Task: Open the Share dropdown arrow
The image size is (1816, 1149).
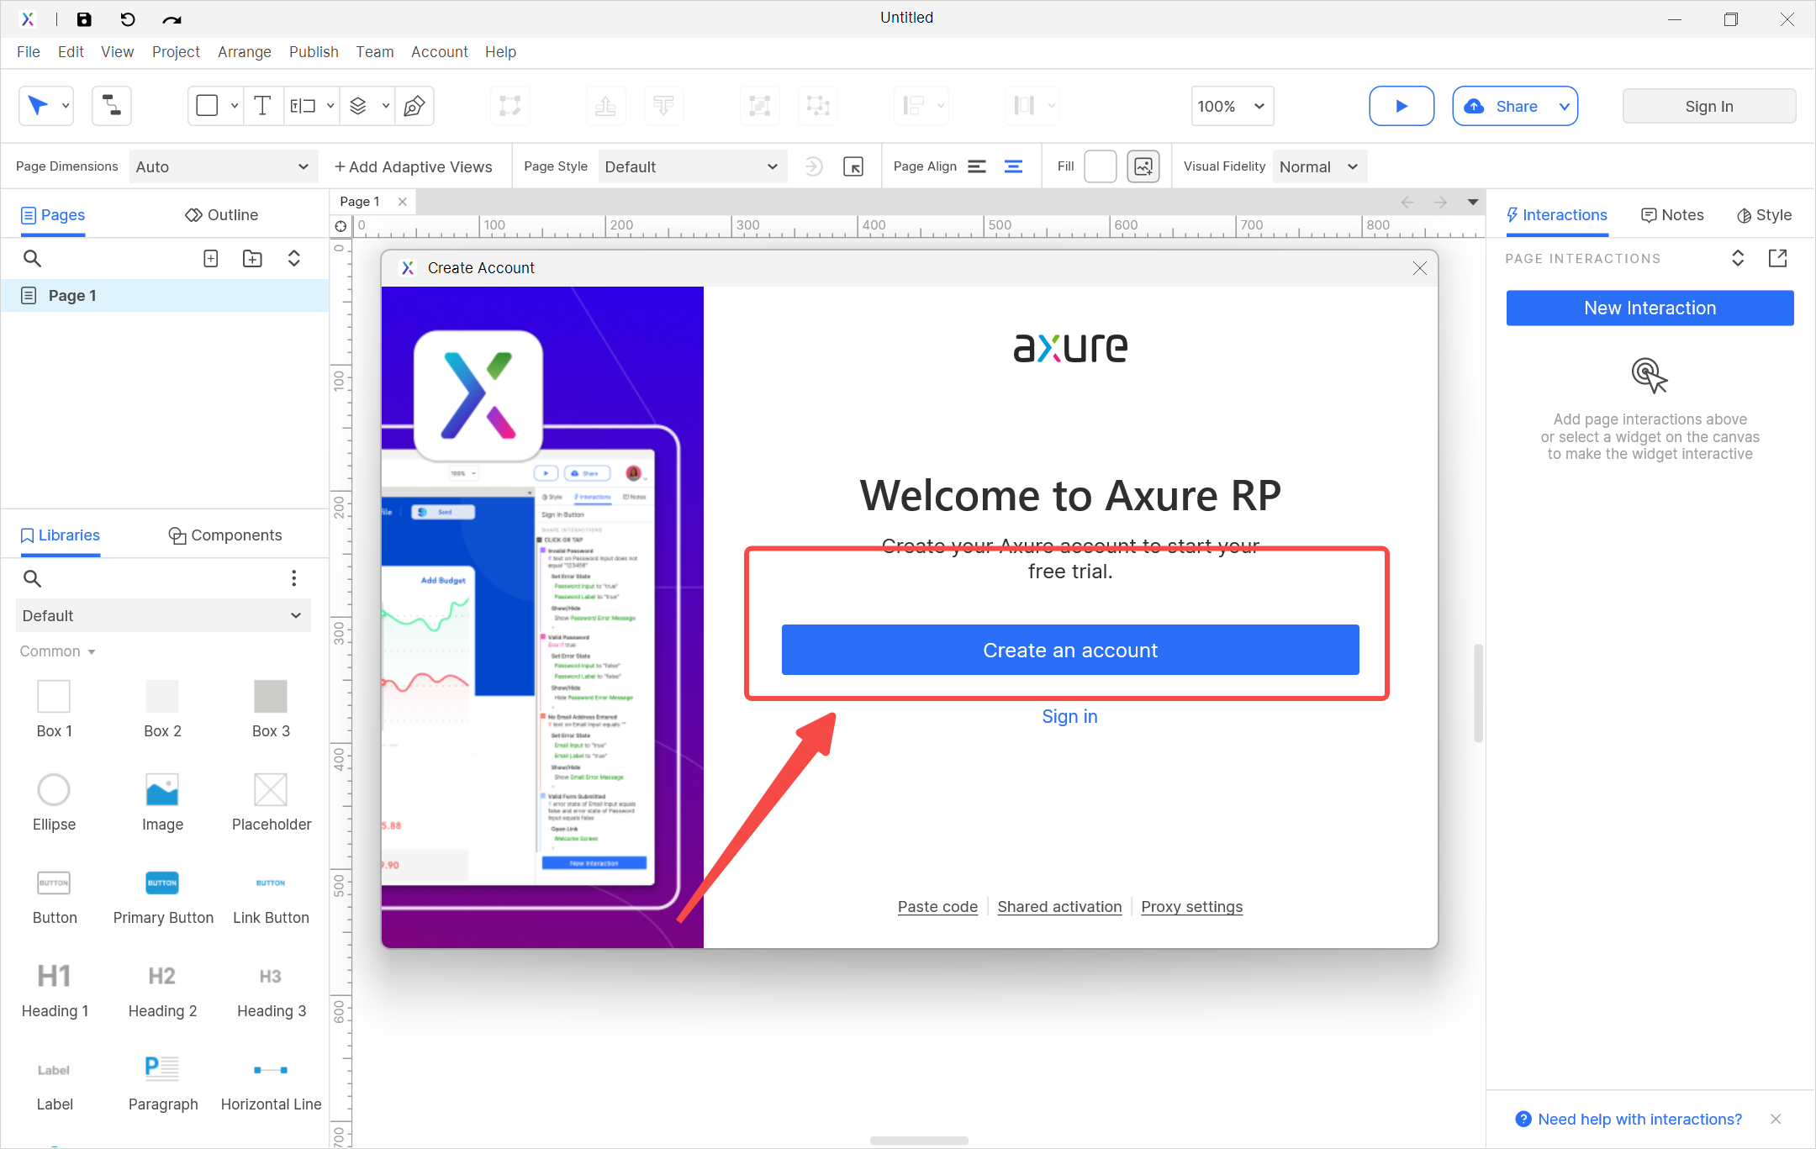Action: coord(1565,107)
